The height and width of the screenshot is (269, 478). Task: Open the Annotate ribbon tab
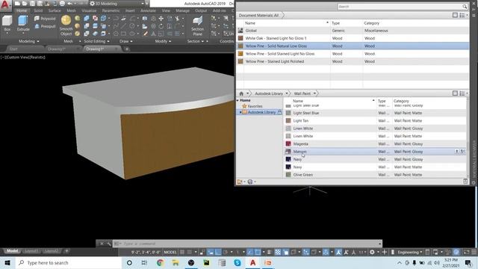point(148,10)
